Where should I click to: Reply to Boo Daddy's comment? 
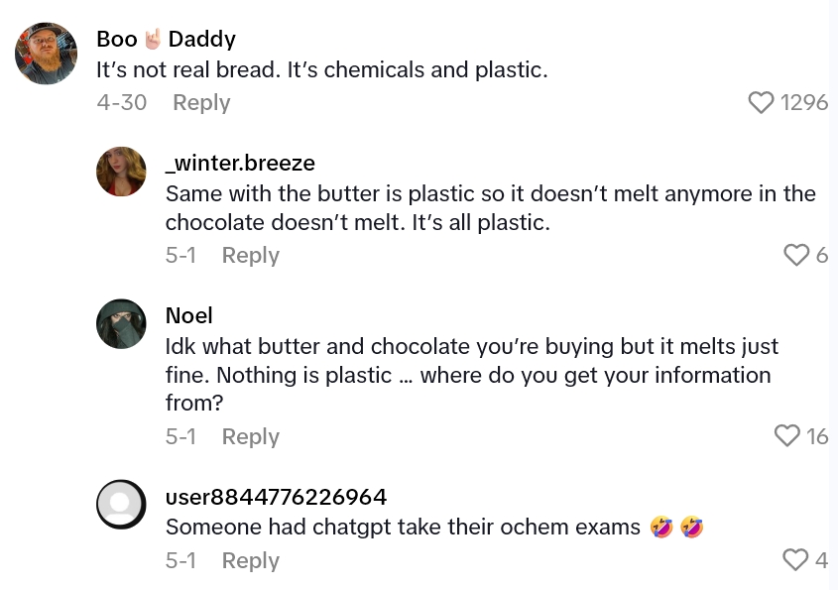[201, 103]
